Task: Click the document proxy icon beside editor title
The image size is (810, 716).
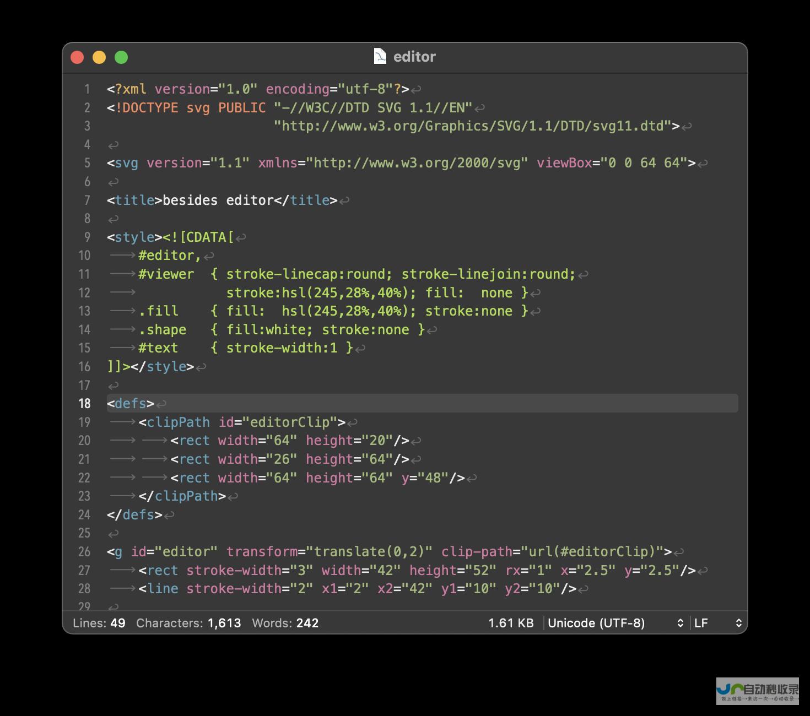Action: [380, 56]
